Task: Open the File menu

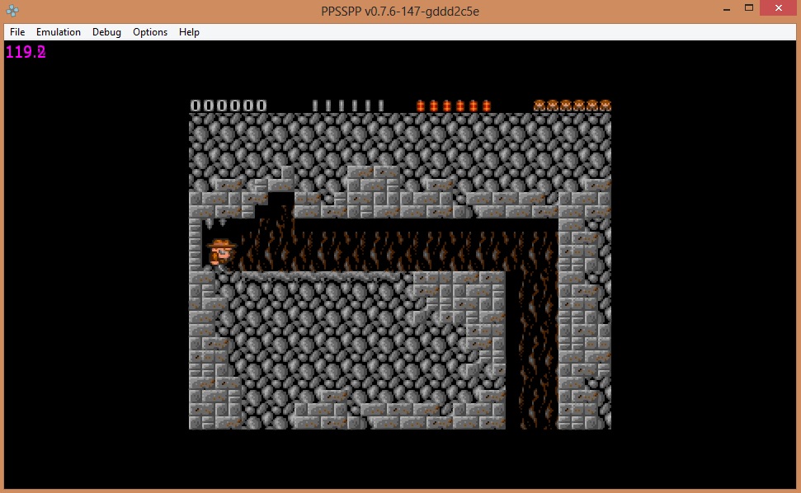Action: point(17,32)
